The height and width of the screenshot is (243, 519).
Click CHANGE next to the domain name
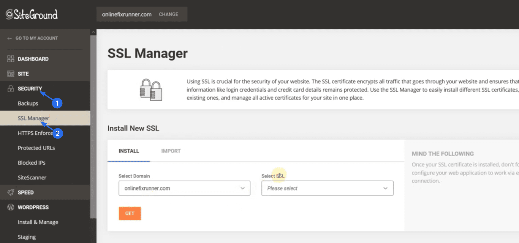point(168,14)
